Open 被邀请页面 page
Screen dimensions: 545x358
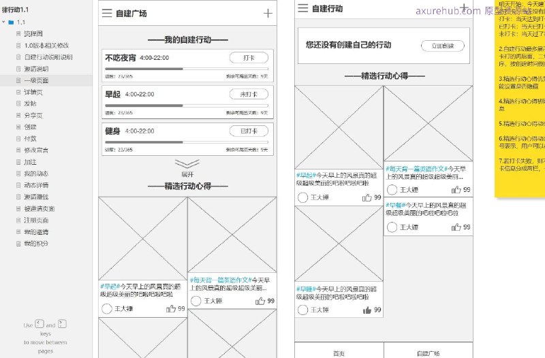tap(40, 209)
